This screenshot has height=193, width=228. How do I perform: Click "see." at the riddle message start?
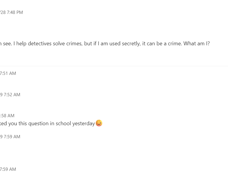7,44
